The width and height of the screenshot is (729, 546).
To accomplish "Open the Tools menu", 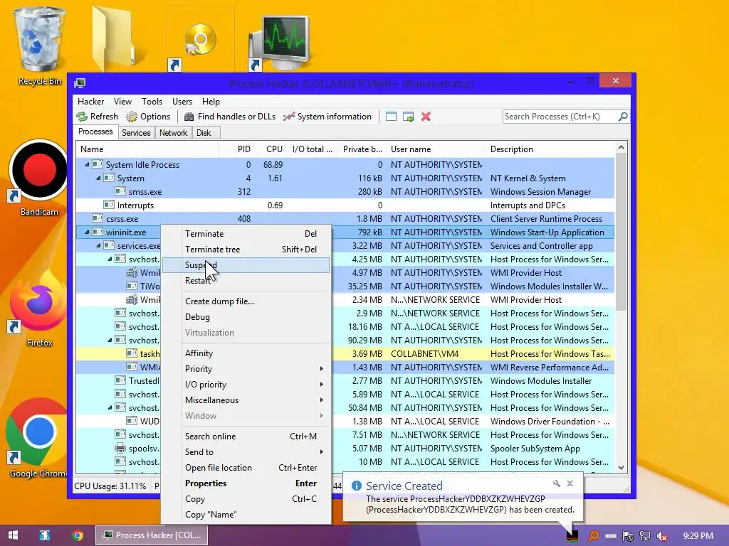I will (x=152, y=102).
